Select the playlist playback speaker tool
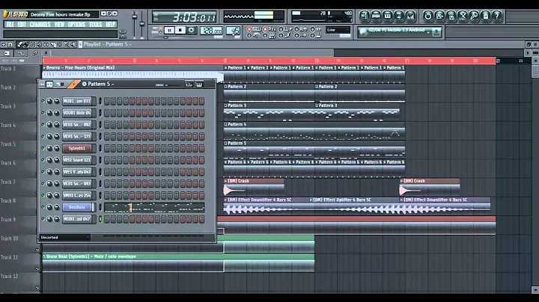Viewport: 539px width, 302px height. (73, 44)
